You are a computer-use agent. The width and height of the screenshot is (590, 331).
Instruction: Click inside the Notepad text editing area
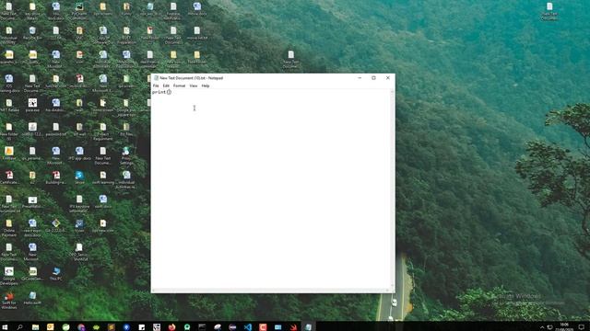[271, 188]
